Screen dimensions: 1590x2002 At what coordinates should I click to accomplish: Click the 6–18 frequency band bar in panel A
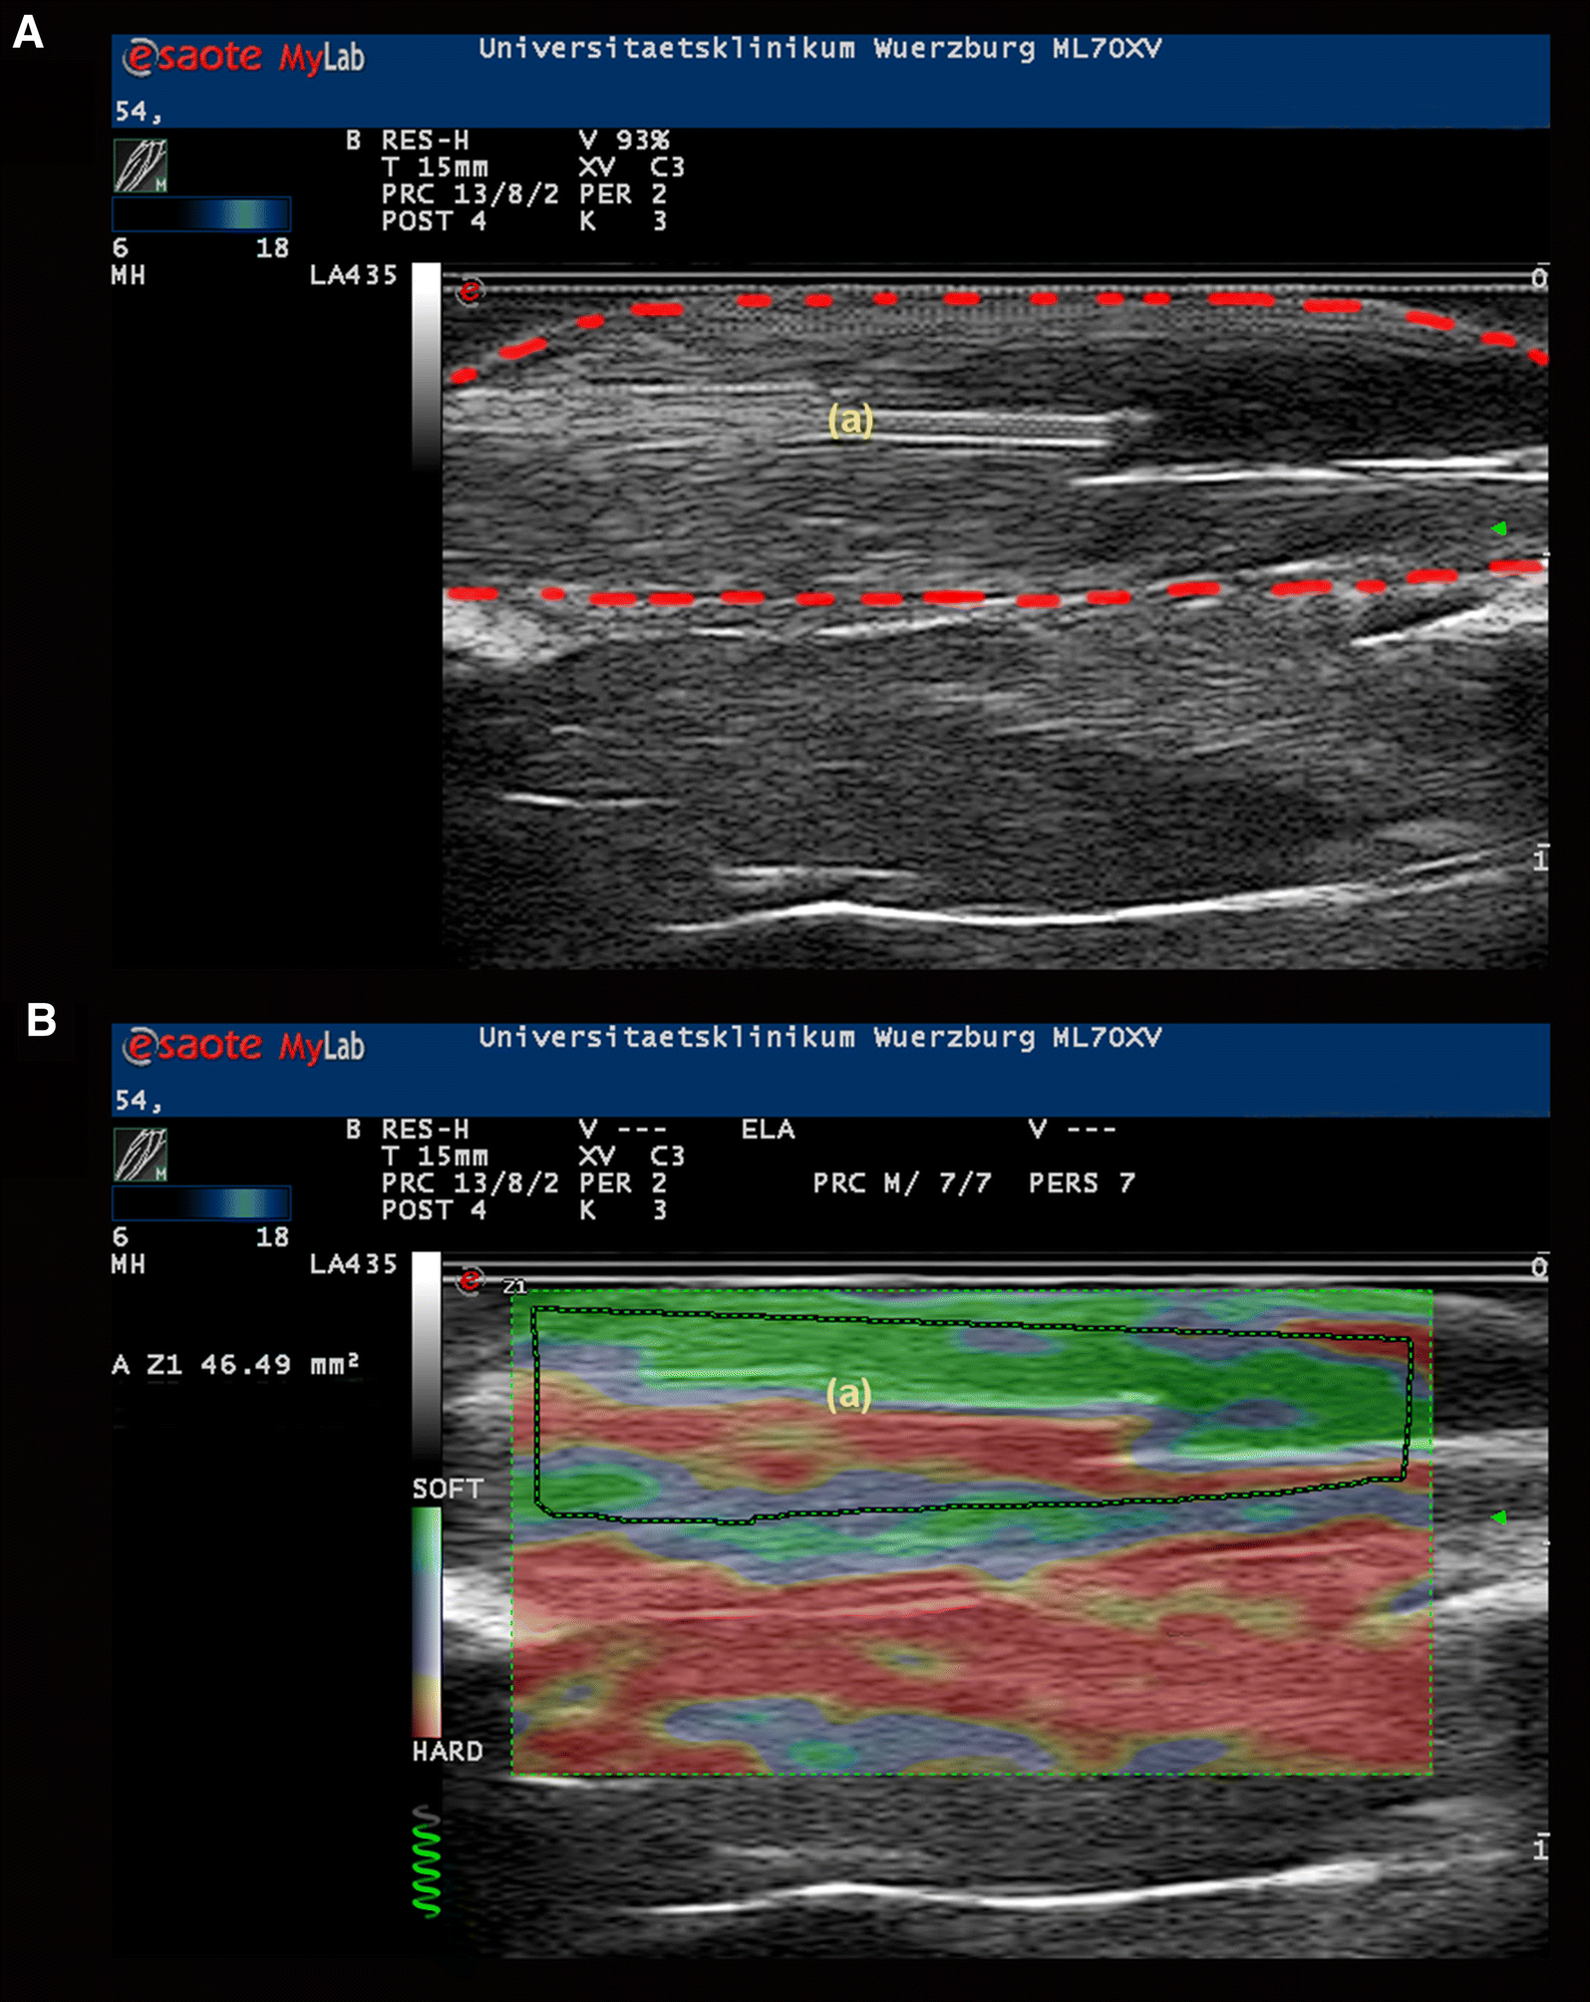pyautogui.click(x=201, y=214)
